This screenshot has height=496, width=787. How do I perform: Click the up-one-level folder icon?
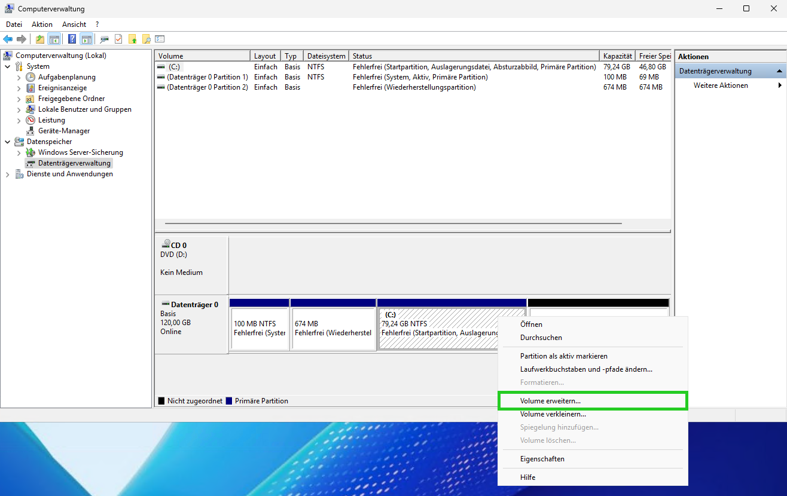point(39,38)
